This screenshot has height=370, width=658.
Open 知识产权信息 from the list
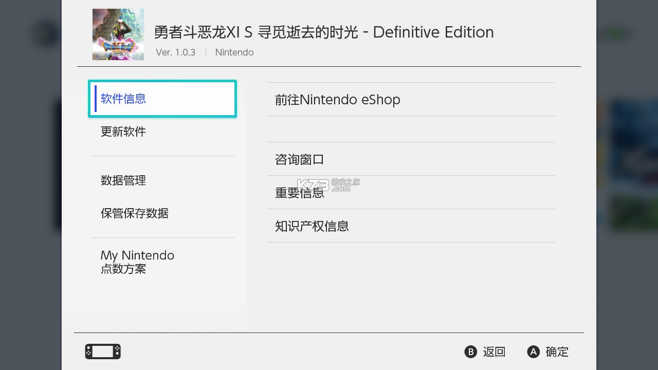pos(312,226)
